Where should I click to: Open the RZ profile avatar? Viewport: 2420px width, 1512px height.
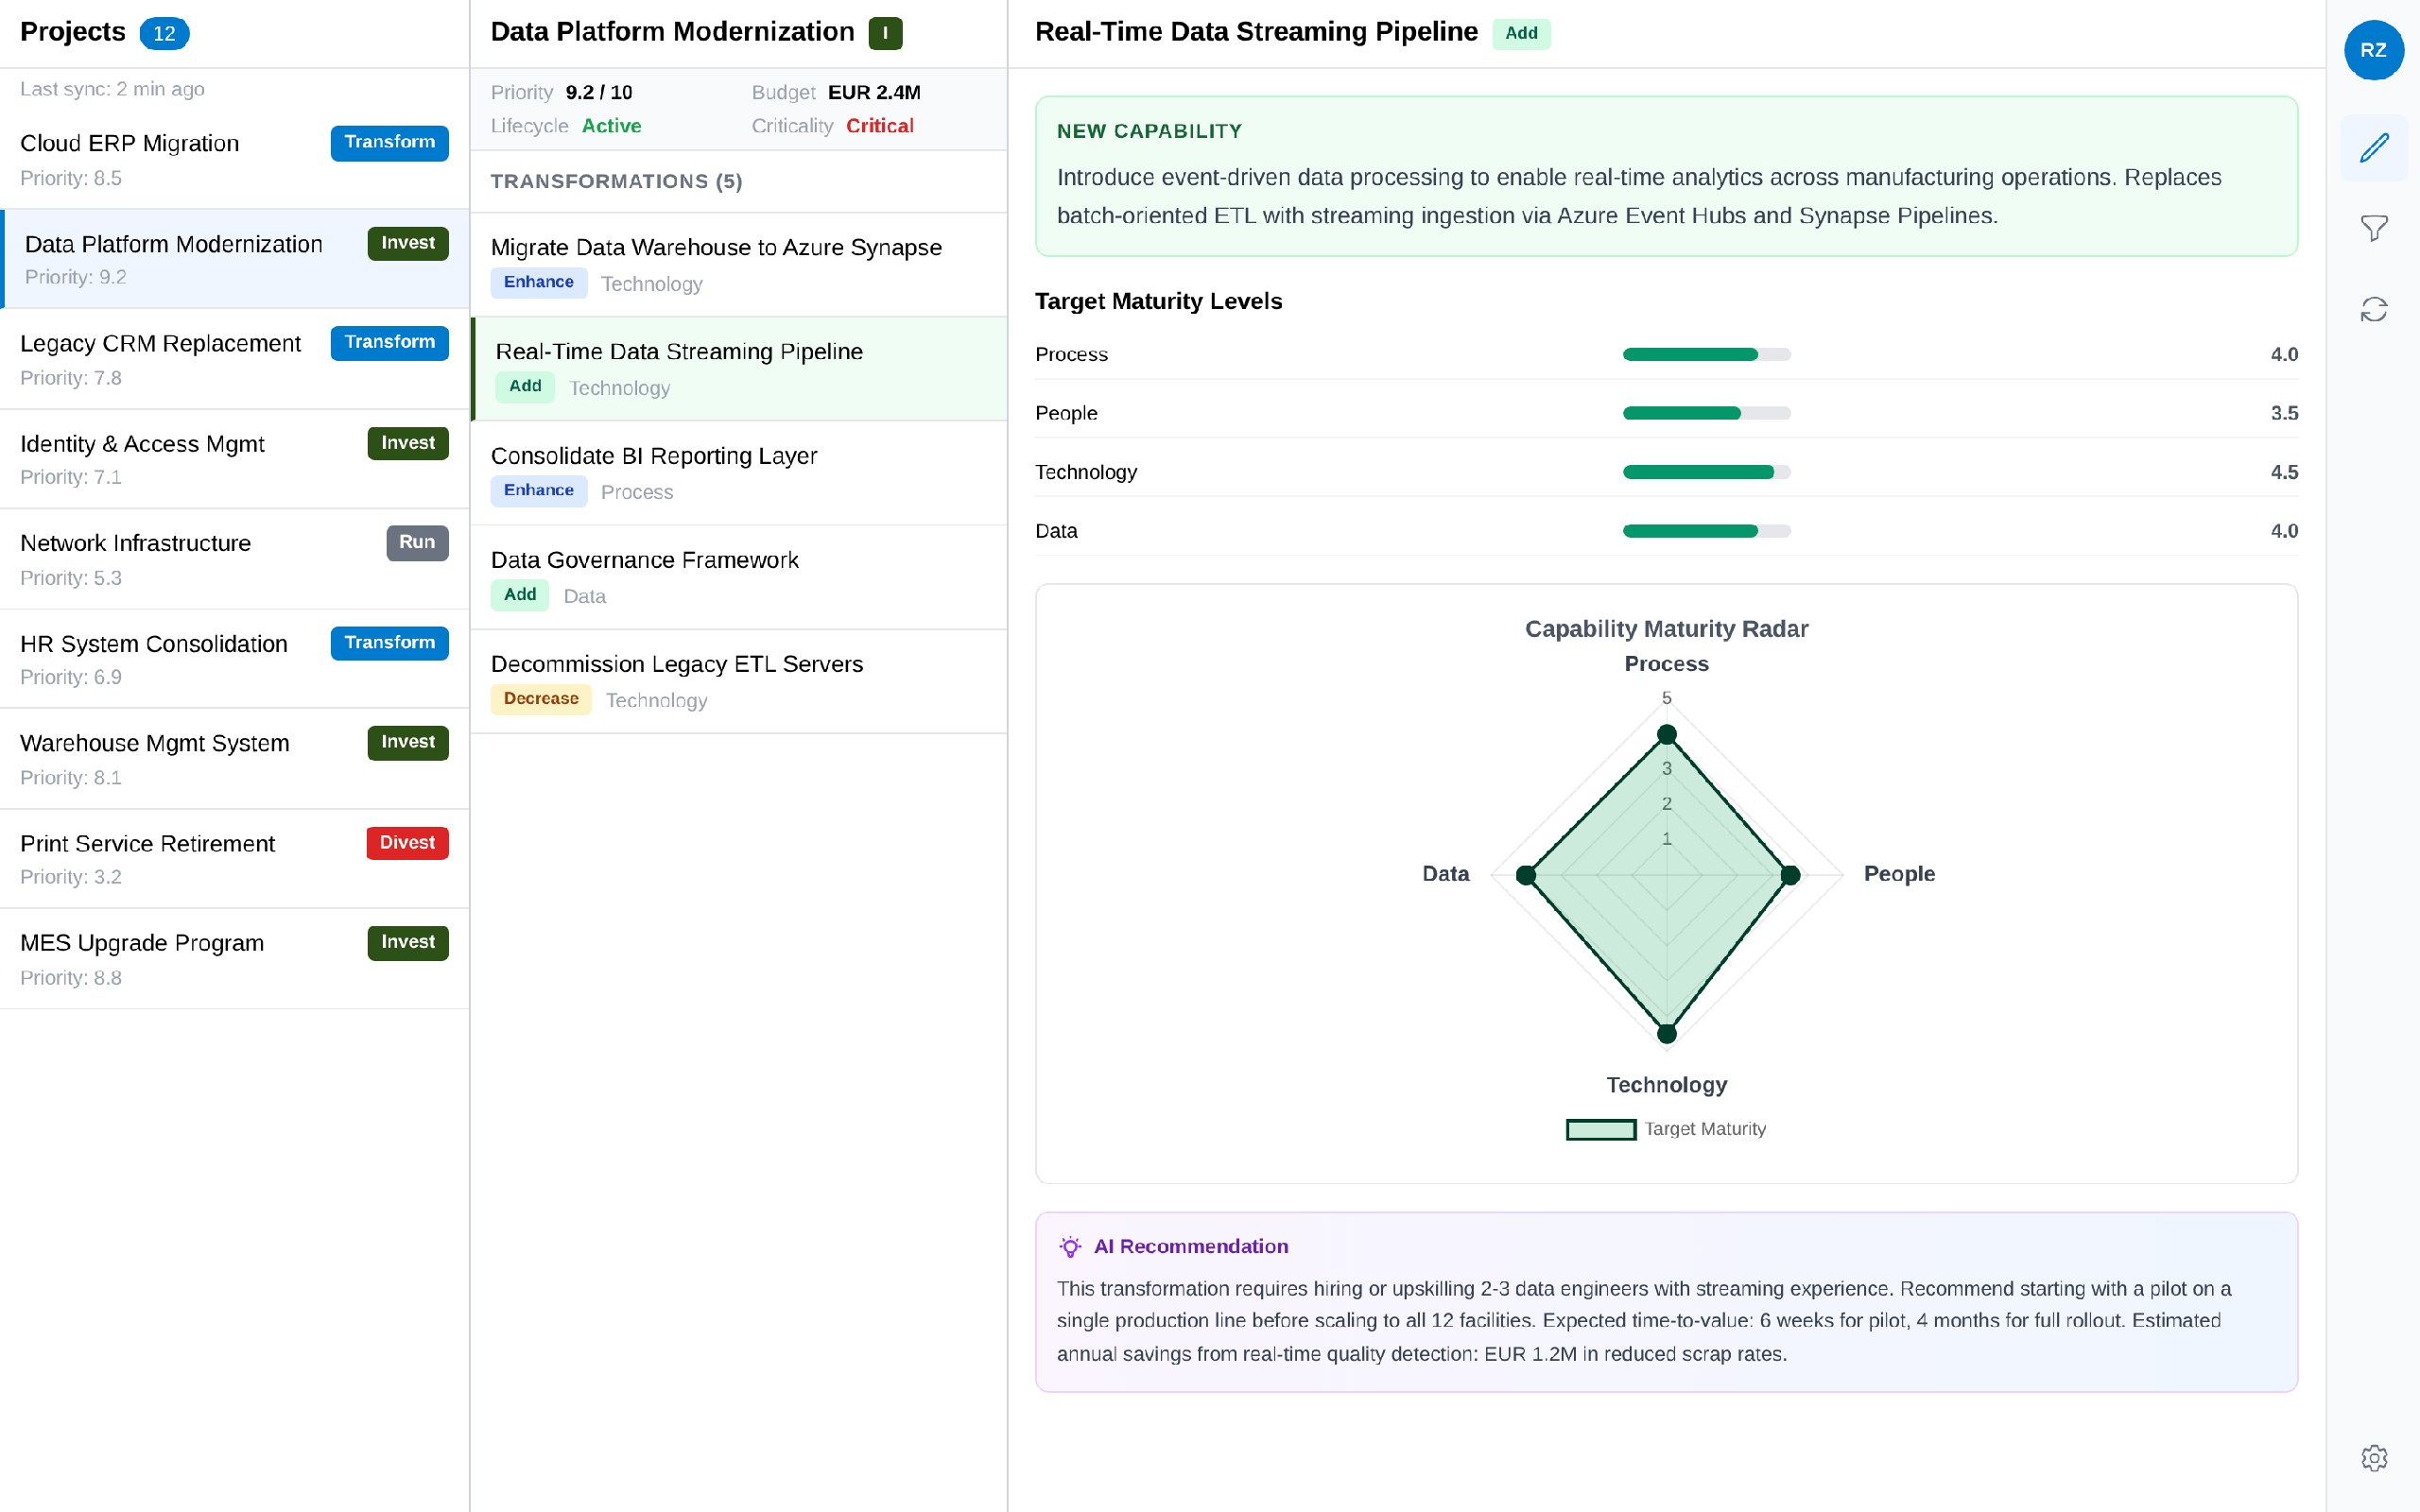tap(2375, 50)
